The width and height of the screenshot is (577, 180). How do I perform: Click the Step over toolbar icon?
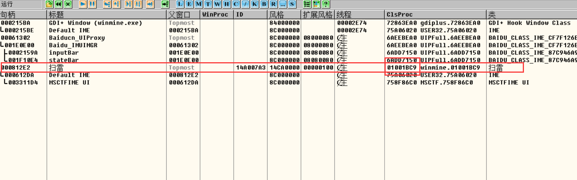point(116,4)
